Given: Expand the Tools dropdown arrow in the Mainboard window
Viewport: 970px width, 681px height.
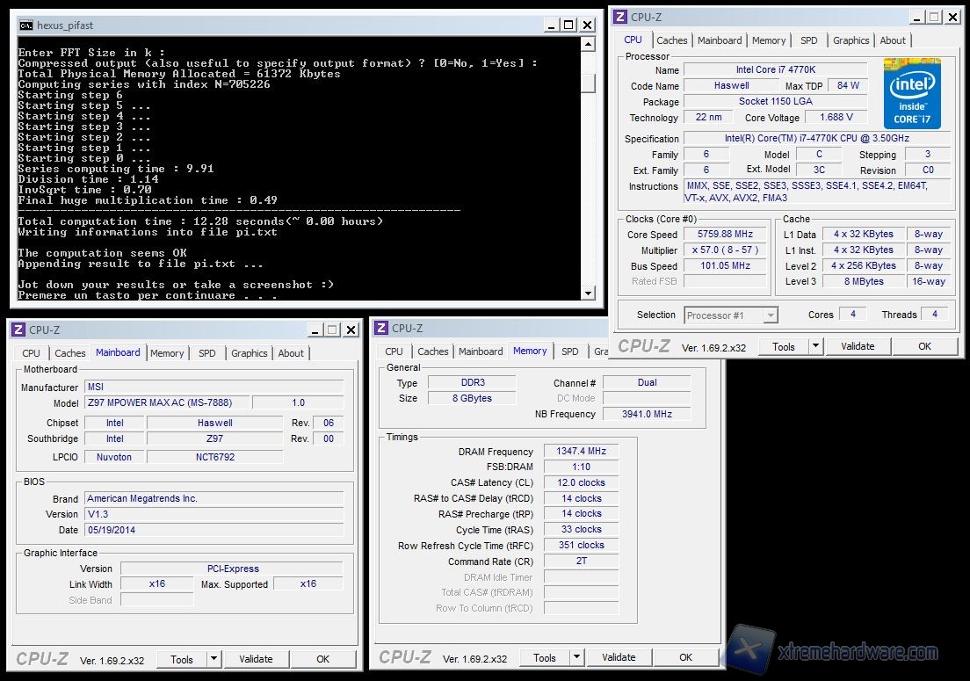Looking at the screenshot, I should pyautogui.click(x=214, y=659).
